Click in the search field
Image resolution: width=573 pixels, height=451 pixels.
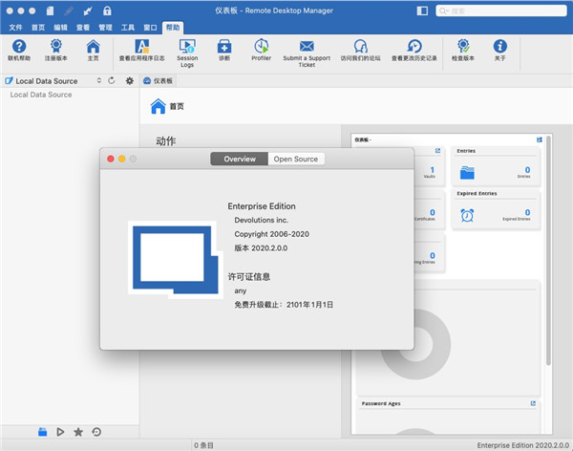(501, 11)
